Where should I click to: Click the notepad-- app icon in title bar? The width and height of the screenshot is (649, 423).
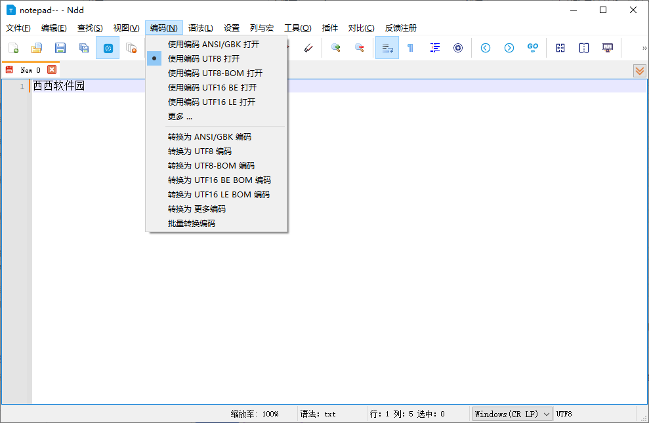point(10,10)
